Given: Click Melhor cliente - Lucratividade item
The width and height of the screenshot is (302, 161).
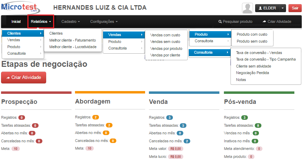Looking at the screenshot, I should coord(73,47).
